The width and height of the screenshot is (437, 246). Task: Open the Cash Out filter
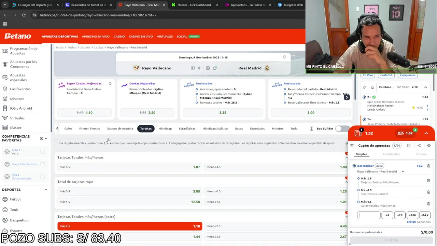[386, 75]
